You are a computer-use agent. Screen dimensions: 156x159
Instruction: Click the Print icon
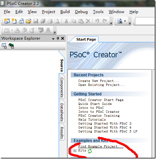pyautogui.click(x=50, y=21)
